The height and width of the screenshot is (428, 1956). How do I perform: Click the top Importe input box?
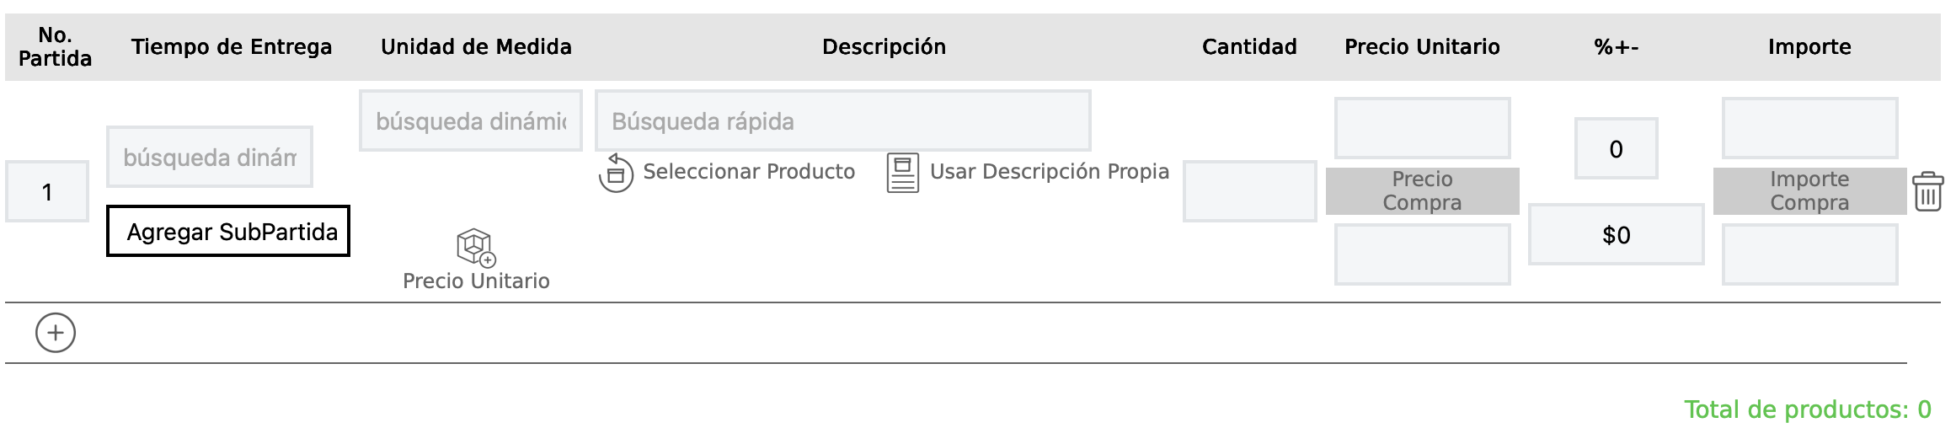1809,128
